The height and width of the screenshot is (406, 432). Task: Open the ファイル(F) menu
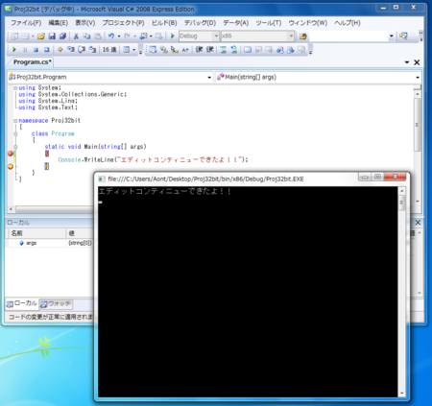click(26, 23)
